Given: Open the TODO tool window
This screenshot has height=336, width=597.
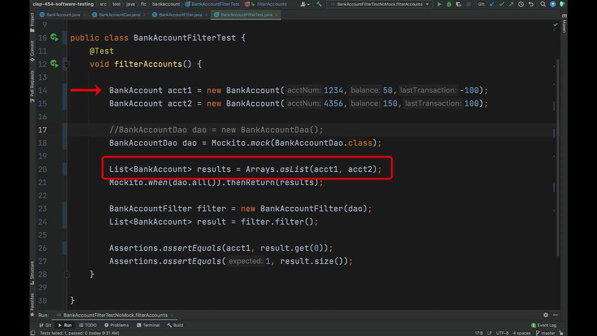Looking at the screenshot, I should click(88, 325).
